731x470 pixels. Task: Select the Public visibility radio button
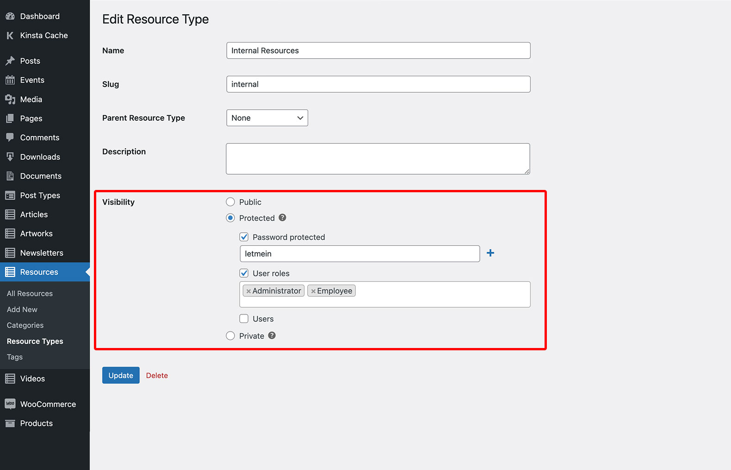point(230,202)
